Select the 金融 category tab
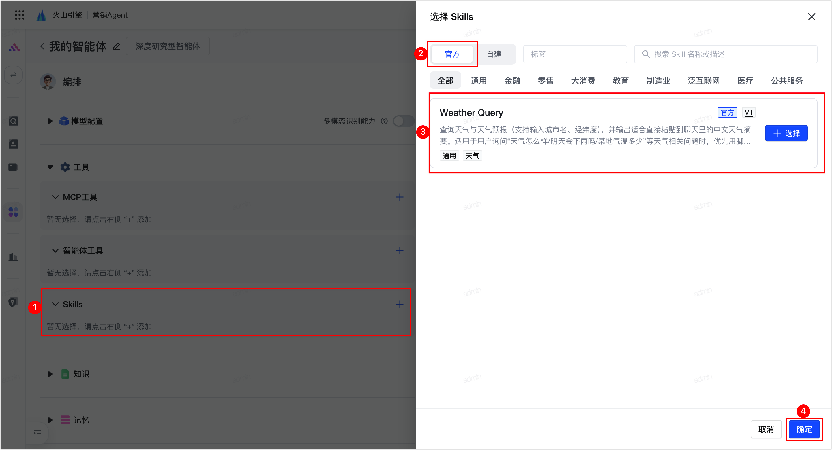 click(x=512, y=81)
